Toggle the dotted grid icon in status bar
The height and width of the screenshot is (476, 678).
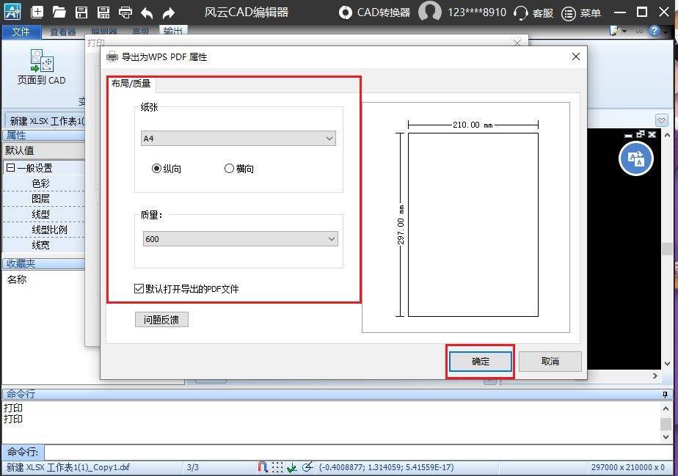[x=277, y=467]
